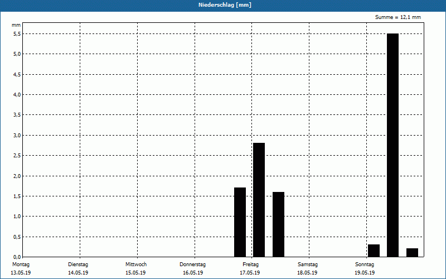Select the 2,5 y-axis label
Image resolution: width=446 pixels, height=279 pixels.
tap(17, 156)
